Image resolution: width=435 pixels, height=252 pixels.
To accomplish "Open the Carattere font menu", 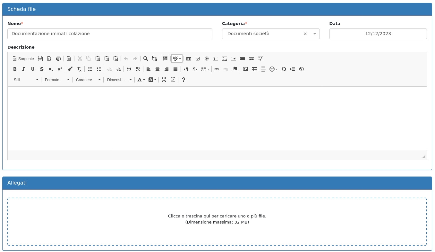I will 88,80.
